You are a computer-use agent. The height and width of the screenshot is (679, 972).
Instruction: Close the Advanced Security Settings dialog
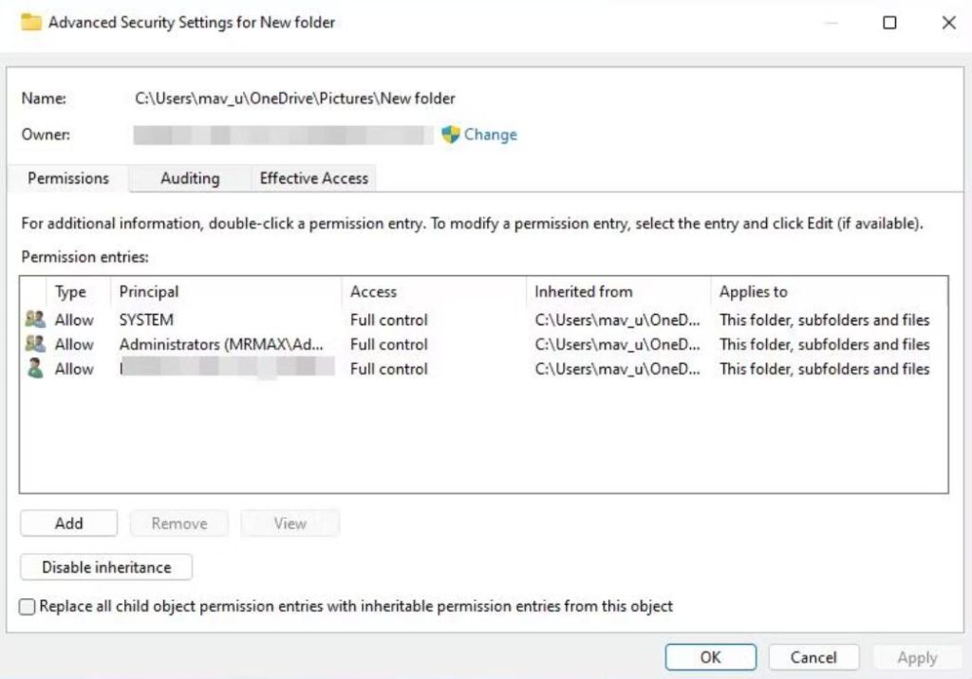coord(948,23)
